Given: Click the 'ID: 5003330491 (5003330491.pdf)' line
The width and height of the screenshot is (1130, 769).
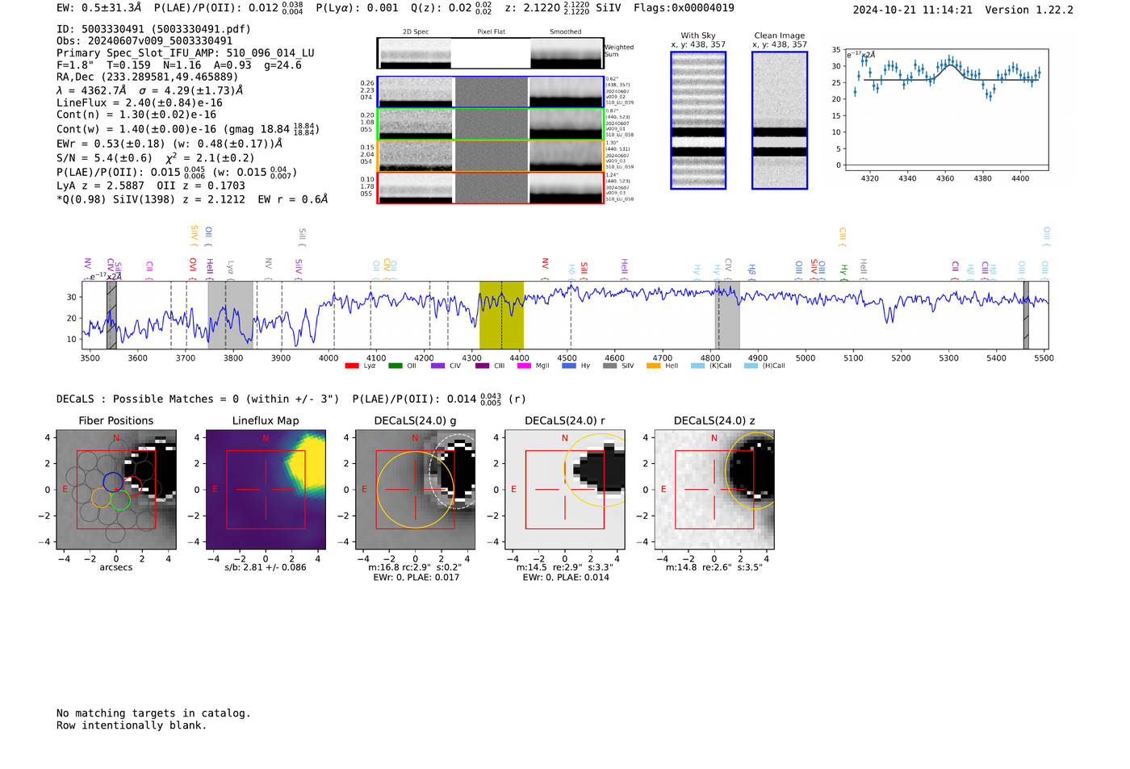Looking at the screenshot, I should tap(153, 29).
